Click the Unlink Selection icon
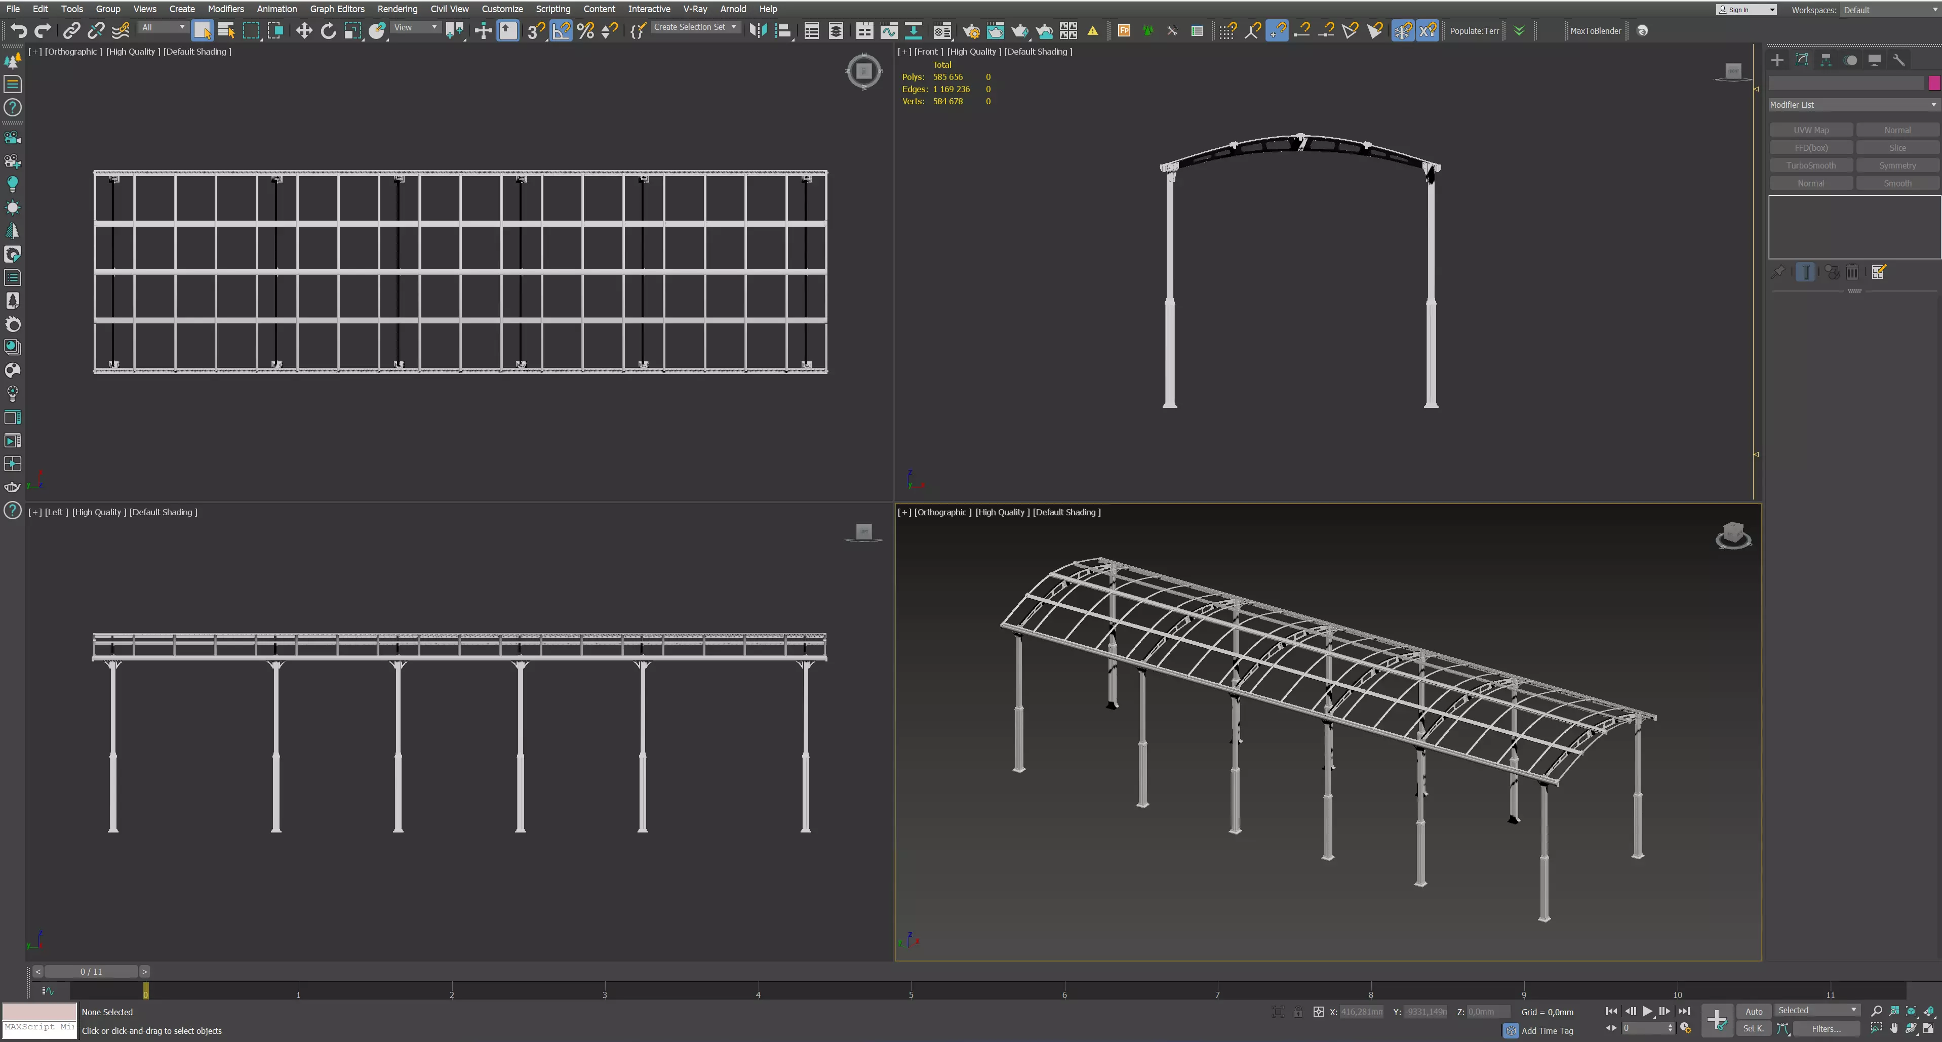Screen dimensions: 1942x1042 point(96,30)
